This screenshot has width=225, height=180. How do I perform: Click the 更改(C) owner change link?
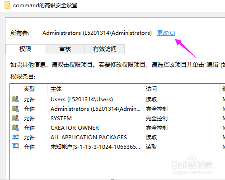click(x=166, y=33)
